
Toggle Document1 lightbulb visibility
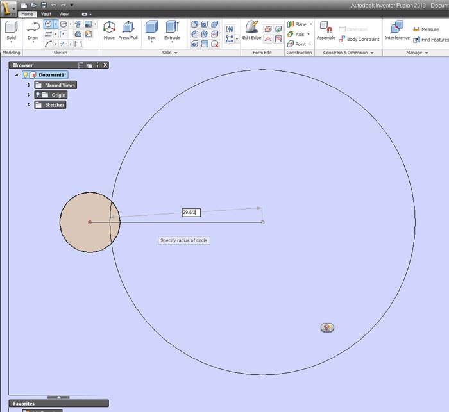click(26, 75)
